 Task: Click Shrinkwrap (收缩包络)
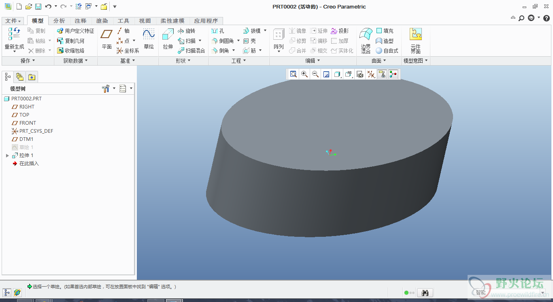70,51
